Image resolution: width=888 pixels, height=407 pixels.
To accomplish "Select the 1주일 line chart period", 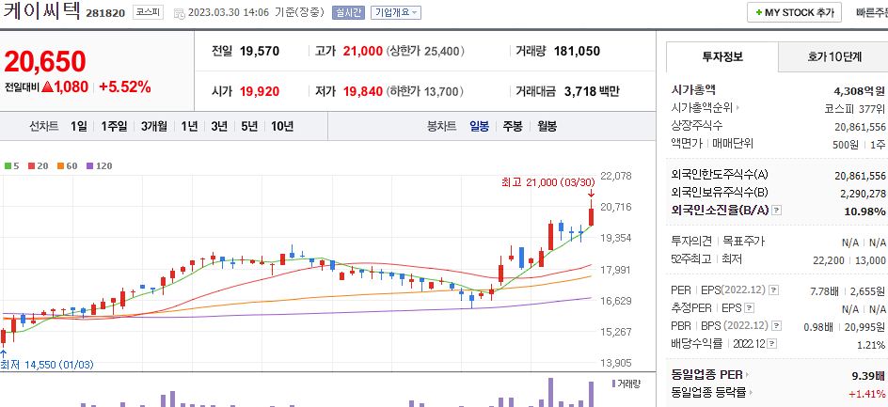I will tap(114, 126).
